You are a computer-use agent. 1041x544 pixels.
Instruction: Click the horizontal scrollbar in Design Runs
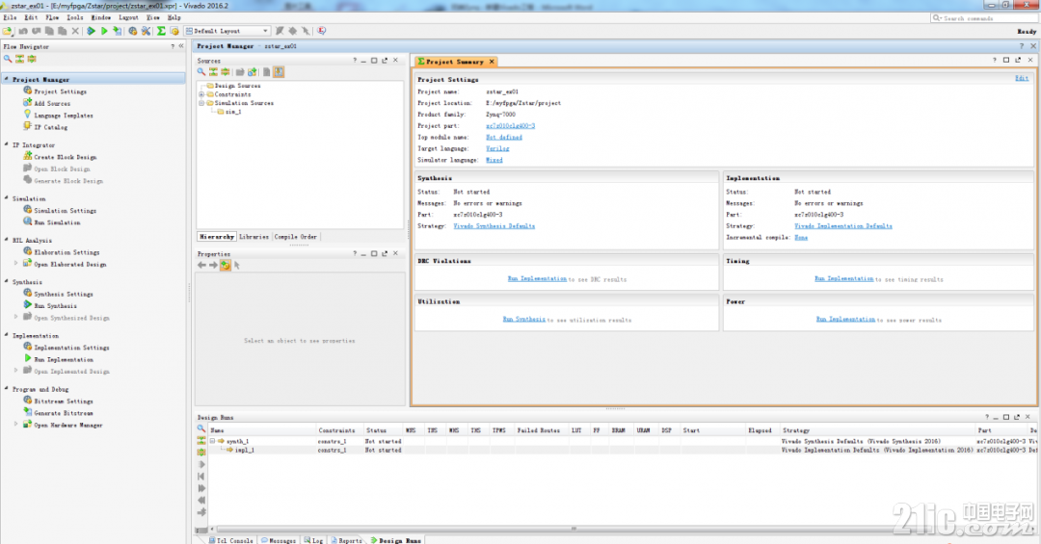[574, 529]
